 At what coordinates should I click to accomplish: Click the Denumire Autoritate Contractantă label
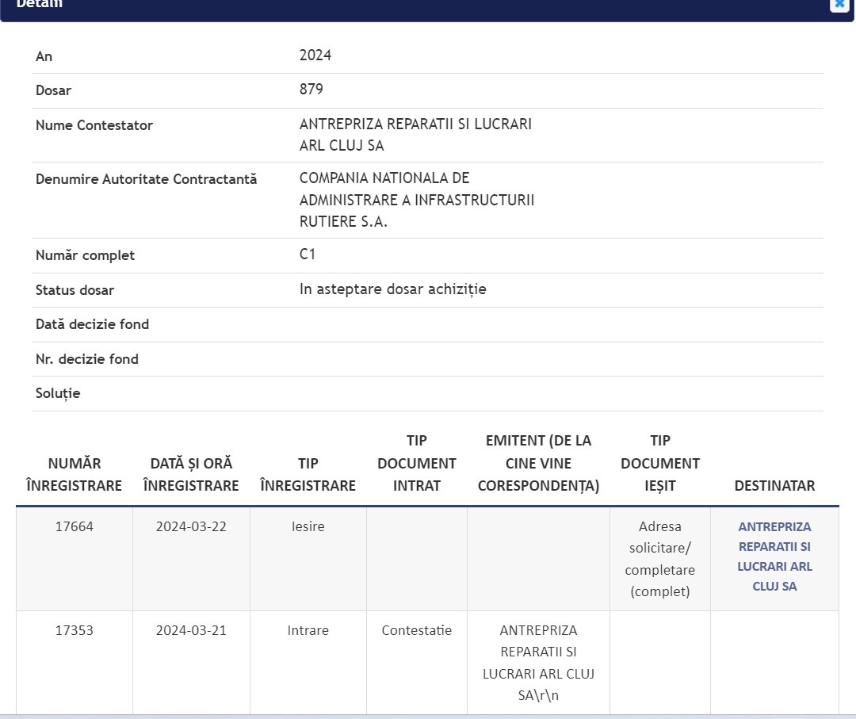(x=146, y=179)
